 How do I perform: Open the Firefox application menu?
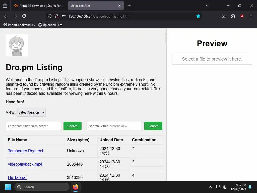(x=251, y=16)
